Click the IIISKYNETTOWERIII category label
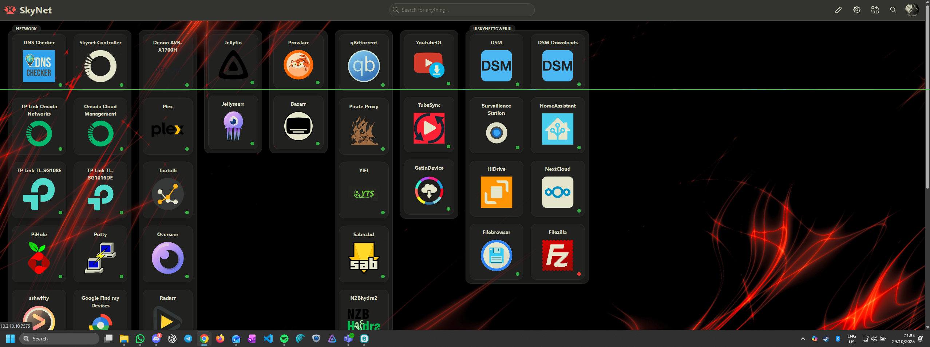The image size is (930, 347). pos(492,29)
